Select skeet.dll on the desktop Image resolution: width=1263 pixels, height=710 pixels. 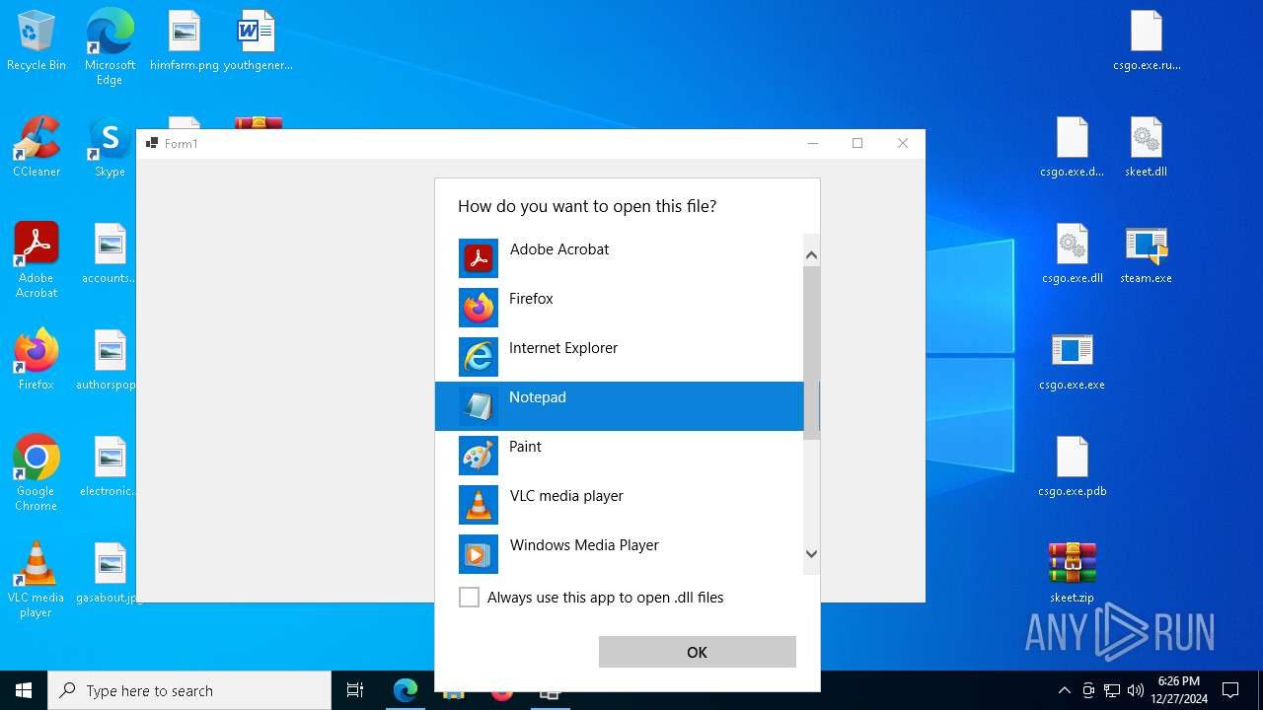click(1147, 148)
